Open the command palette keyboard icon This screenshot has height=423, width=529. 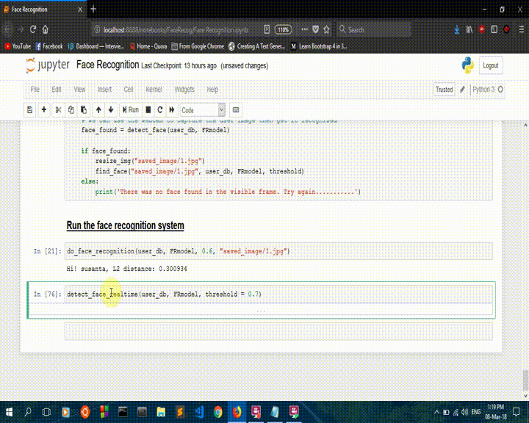[236, 110]
